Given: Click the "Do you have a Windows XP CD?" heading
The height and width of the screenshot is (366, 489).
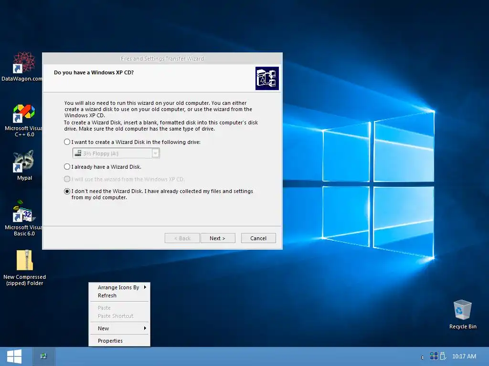Looking at the screenshot, I should [x=94, y=72].
